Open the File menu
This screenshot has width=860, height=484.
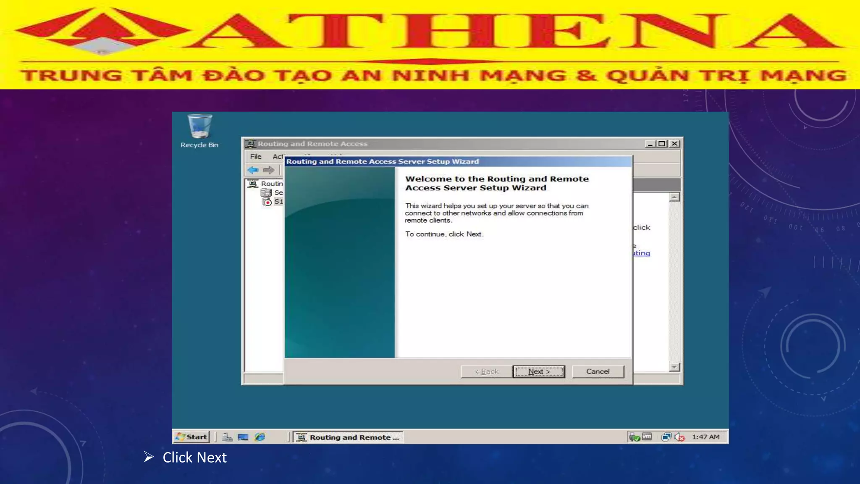[255, 156]
